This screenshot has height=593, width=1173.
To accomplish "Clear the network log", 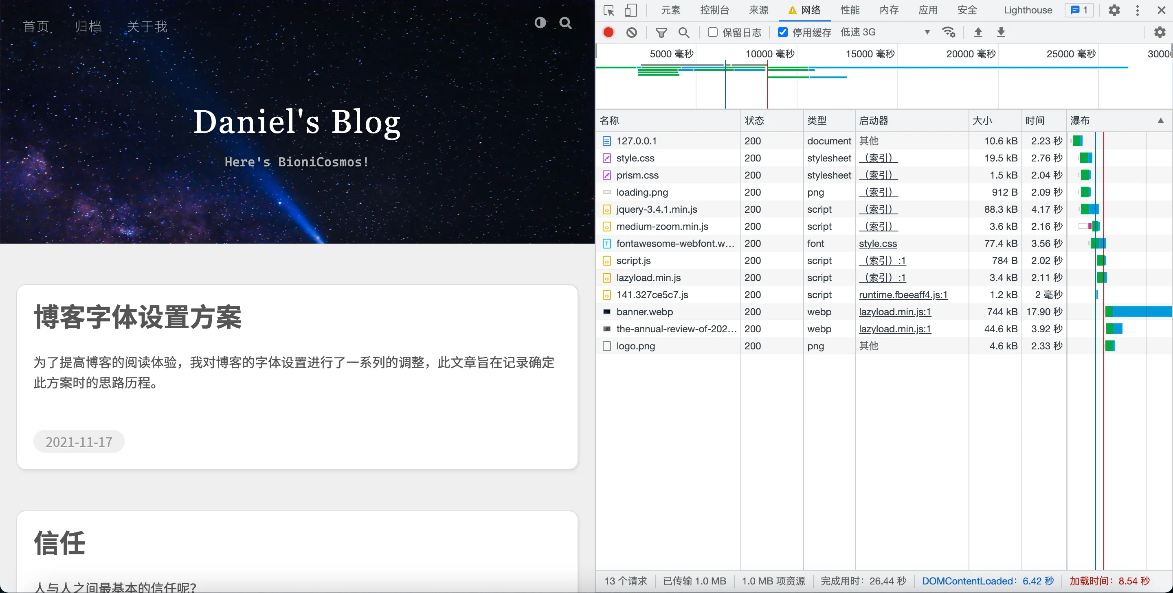I will click(x=632, y=32).
